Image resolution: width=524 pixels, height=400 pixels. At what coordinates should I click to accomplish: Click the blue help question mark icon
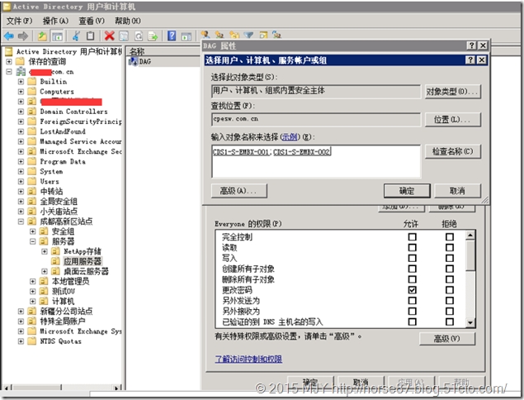tap(171, 36)
